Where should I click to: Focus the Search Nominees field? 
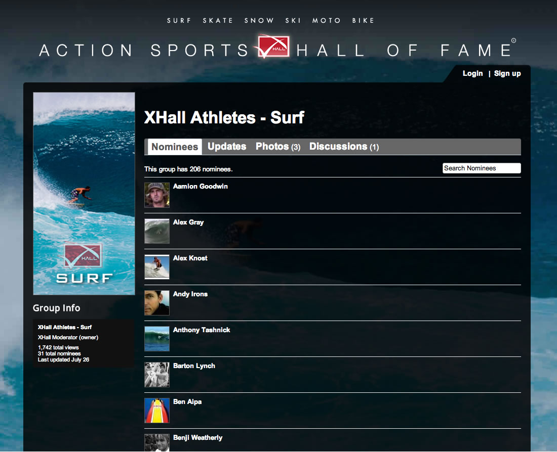(482, 168)
